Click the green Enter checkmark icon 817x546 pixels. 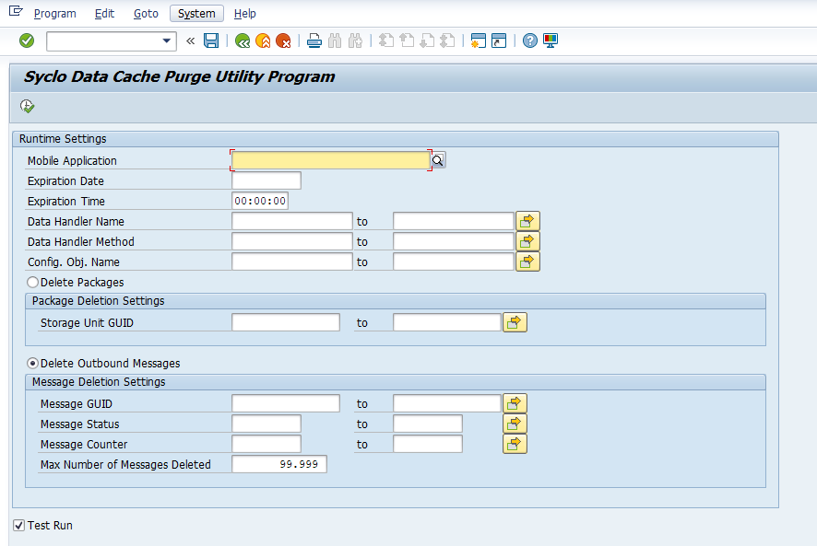point(27,41)
